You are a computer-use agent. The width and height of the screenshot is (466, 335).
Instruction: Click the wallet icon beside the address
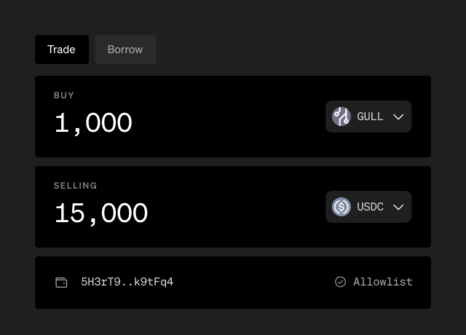point(62,282)
